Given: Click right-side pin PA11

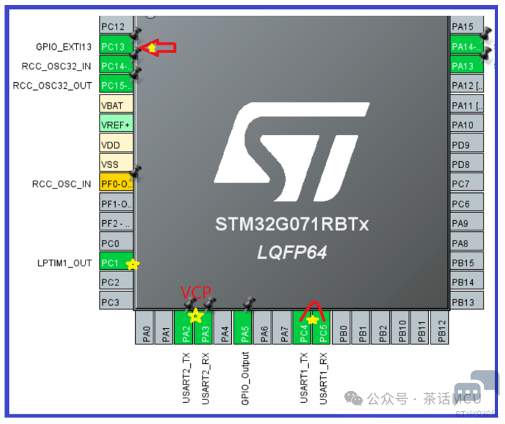Looking at the screenshot, I should click(x=467, y=104).
